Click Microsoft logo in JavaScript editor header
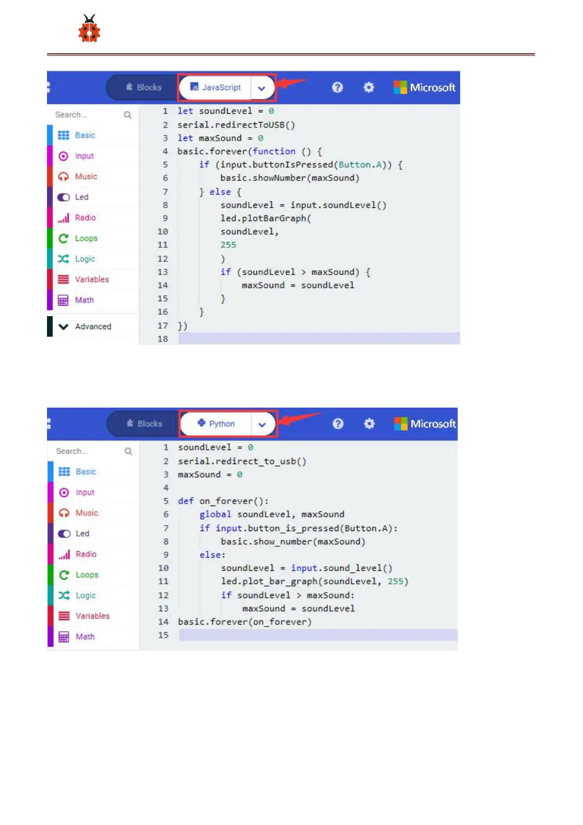 tap(424, 87)
